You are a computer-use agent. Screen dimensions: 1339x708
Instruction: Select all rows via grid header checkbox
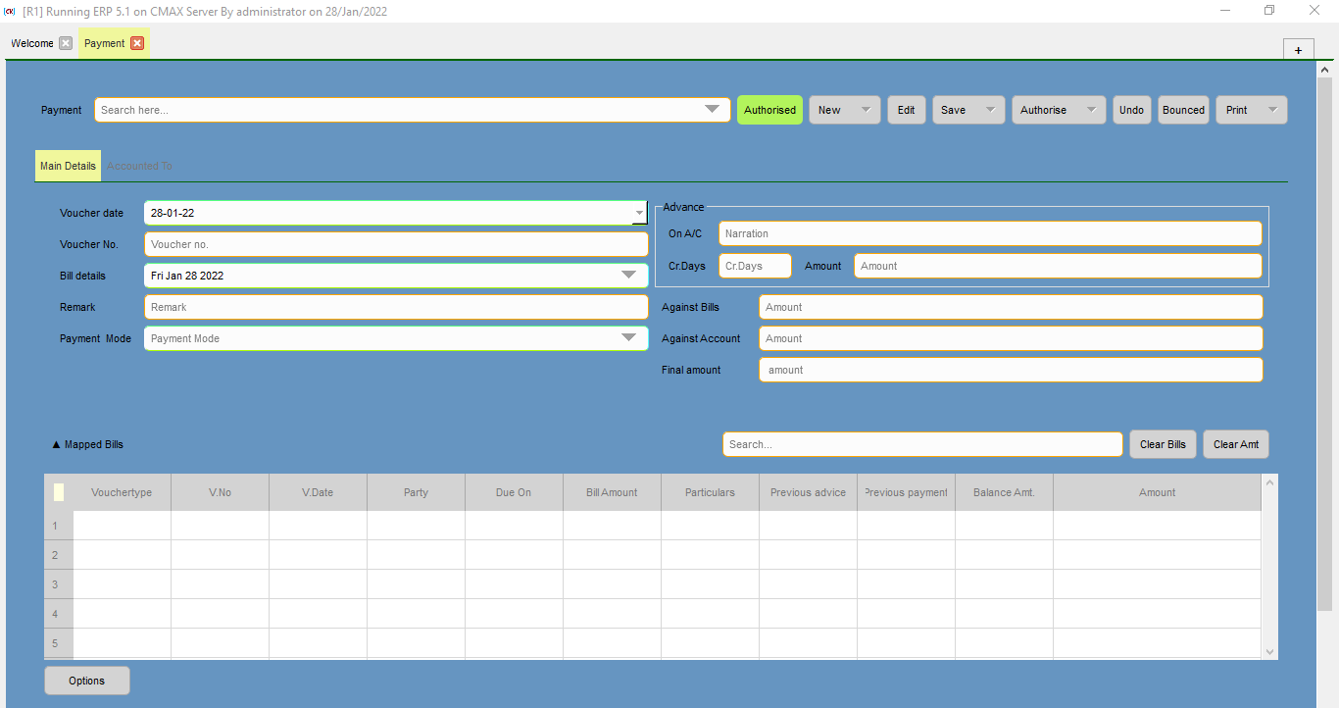pos(59,492)
